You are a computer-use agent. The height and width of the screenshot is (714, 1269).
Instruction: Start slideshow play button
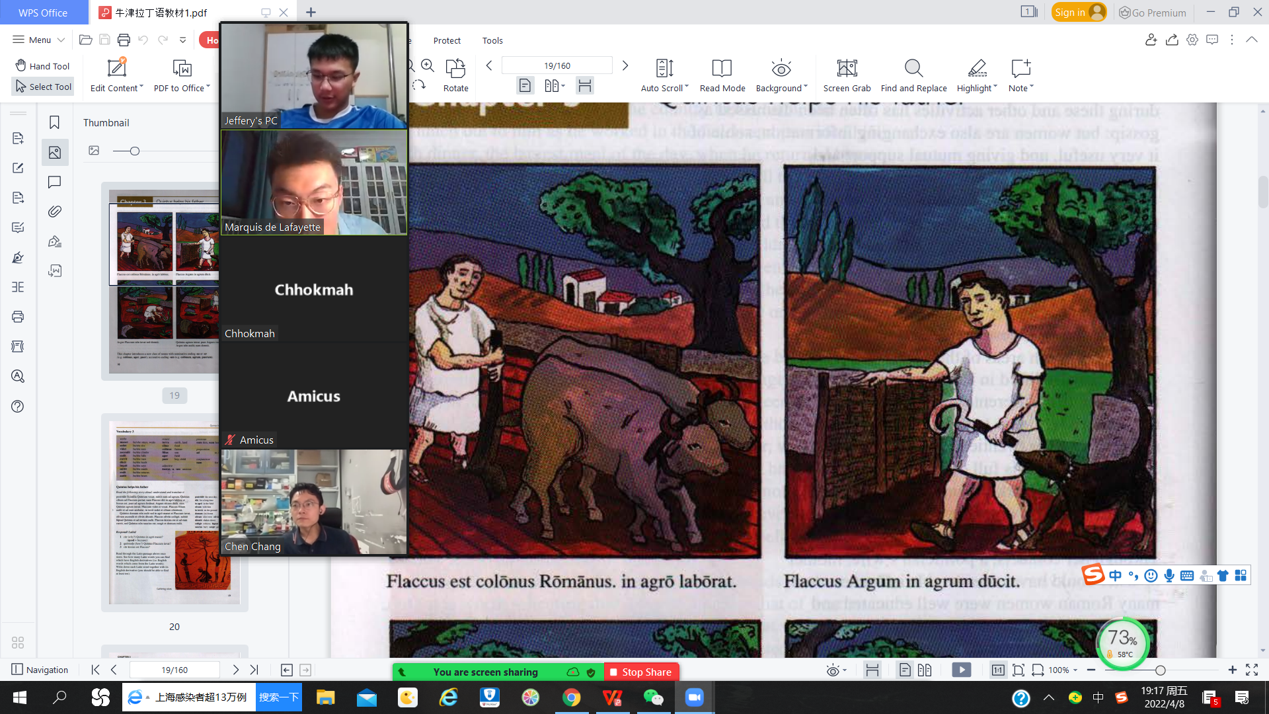(x=962, y=670)
